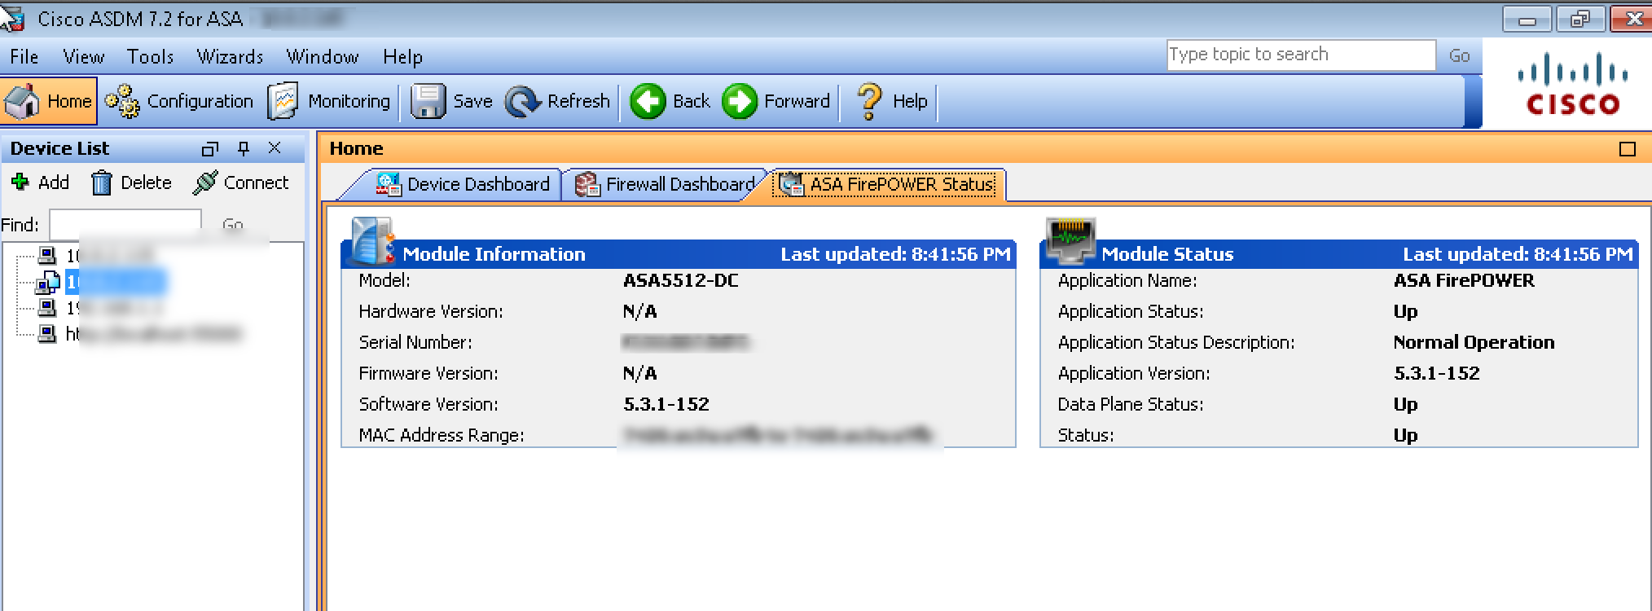1652x611 pixels.
Task: Add a device with the plus icon
Action: tap(20, 182)
